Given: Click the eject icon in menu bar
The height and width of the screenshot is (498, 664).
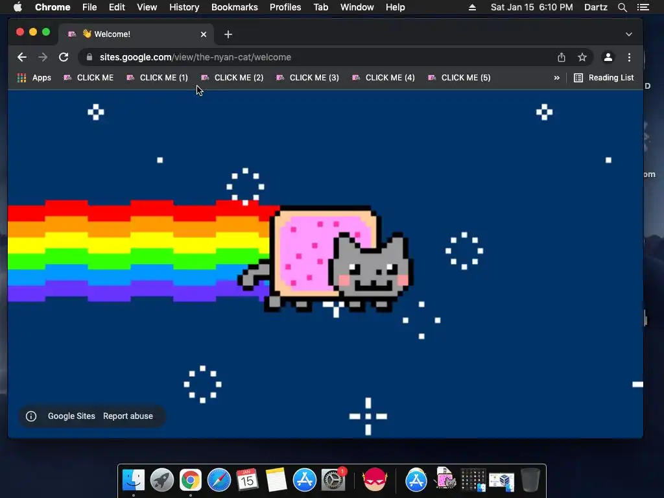Looking at the screenshot, I should pos(472,7).
